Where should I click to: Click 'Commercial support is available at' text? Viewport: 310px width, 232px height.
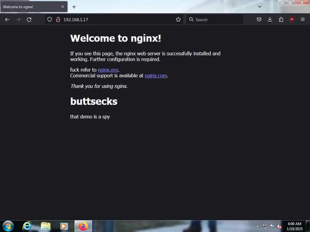coord(107,76)
